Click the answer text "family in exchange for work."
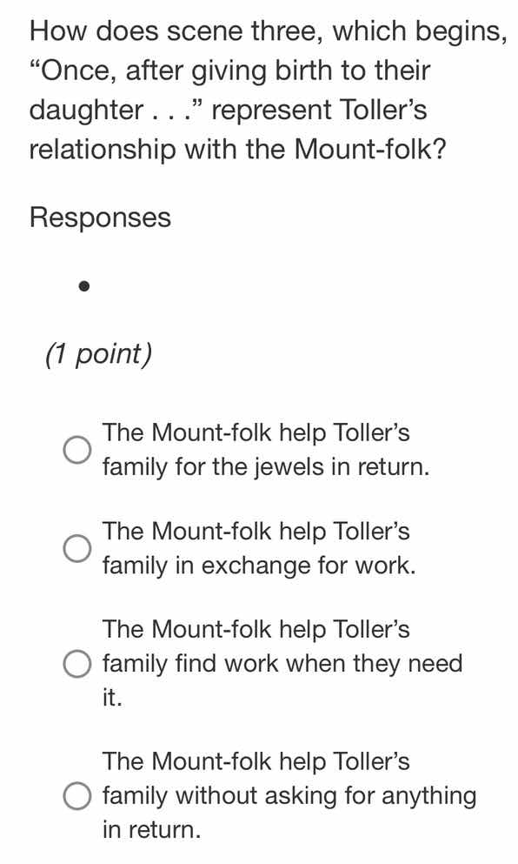This screenshot has width=518, height=864. [x=259, y=566]
